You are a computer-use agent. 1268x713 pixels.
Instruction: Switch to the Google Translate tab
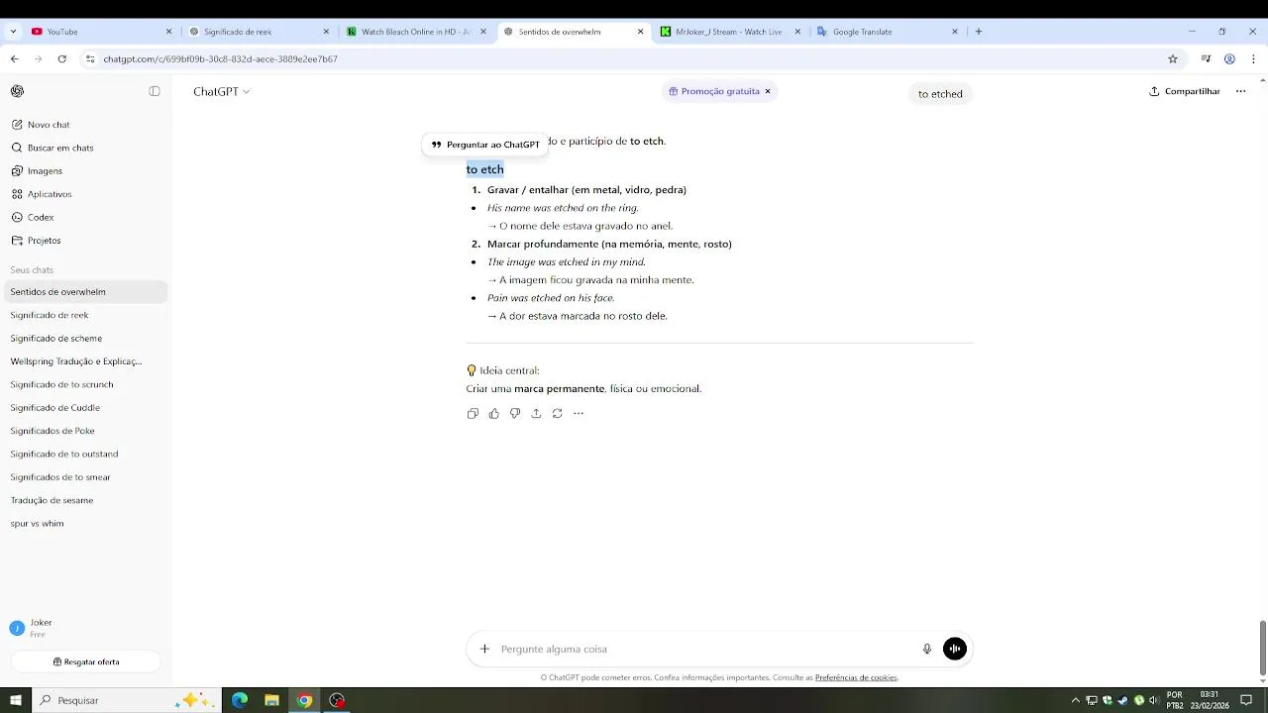click(888, 32)
